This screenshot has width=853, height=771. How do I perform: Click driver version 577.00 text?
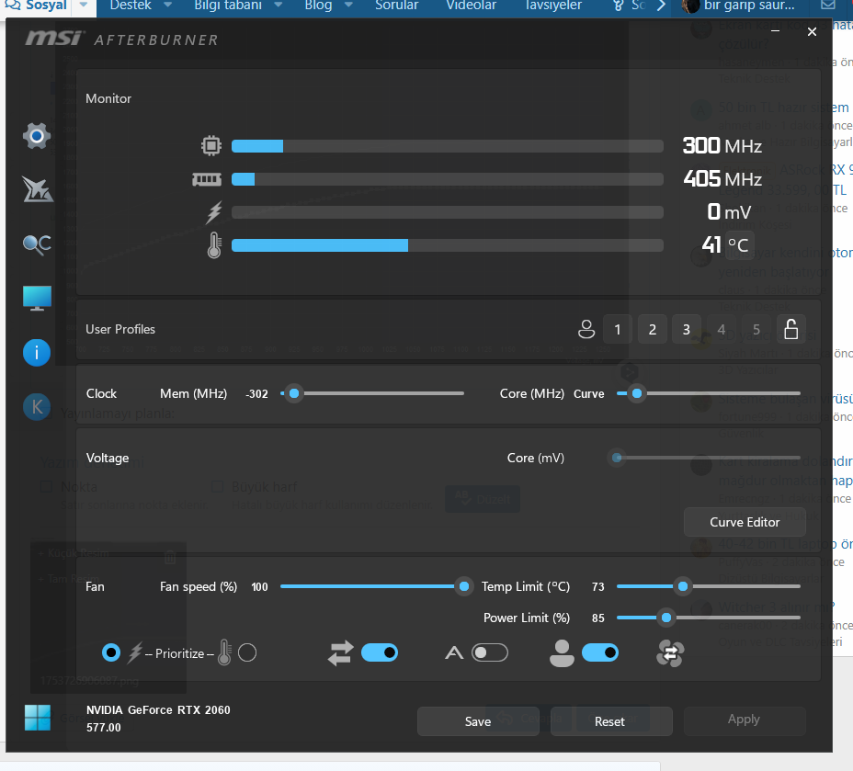tap(103, 728)
